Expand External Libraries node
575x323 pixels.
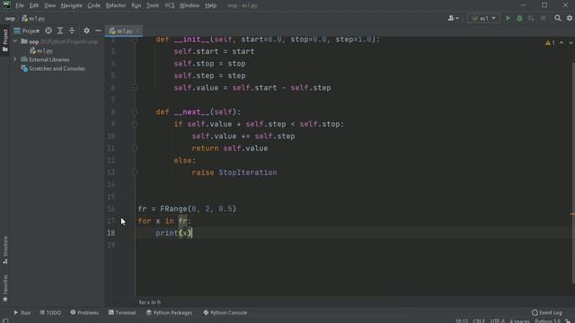click(15, 59)
